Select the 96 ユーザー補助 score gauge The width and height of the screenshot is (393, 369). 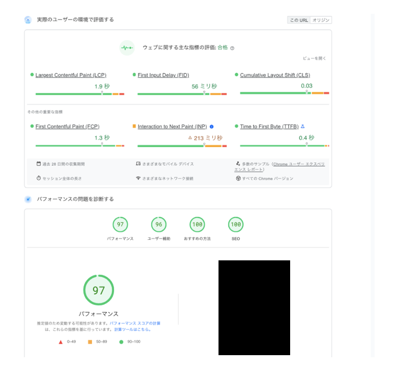(x=159, y=224)
